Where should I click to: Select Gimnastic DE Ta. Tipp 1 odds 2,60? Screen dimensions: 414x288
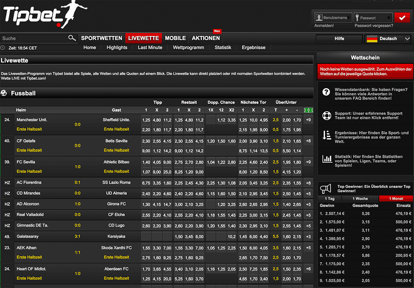(146, 226)
